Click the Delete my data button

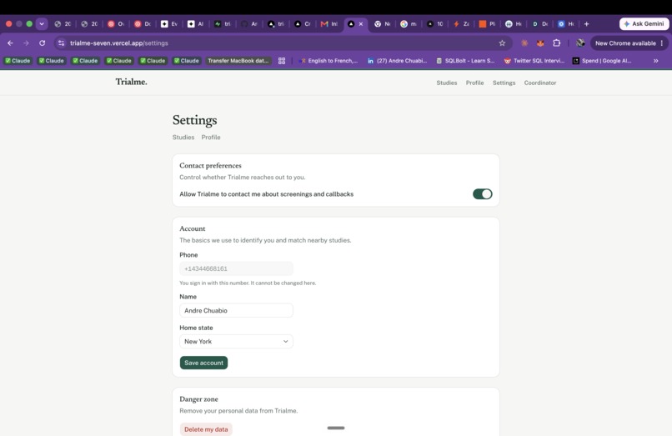click(x=206, y=429)
